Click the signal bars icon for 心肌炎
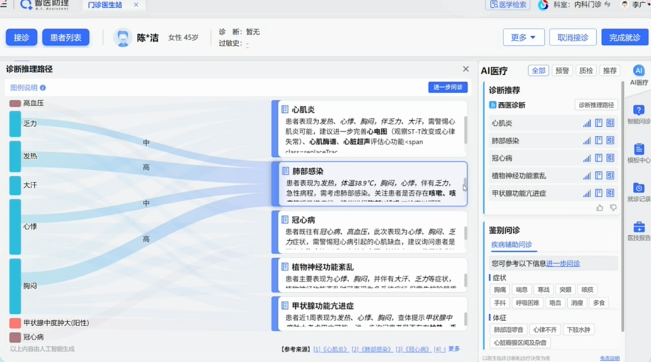This screenshot has height=362, width=651. pos(587,123)
